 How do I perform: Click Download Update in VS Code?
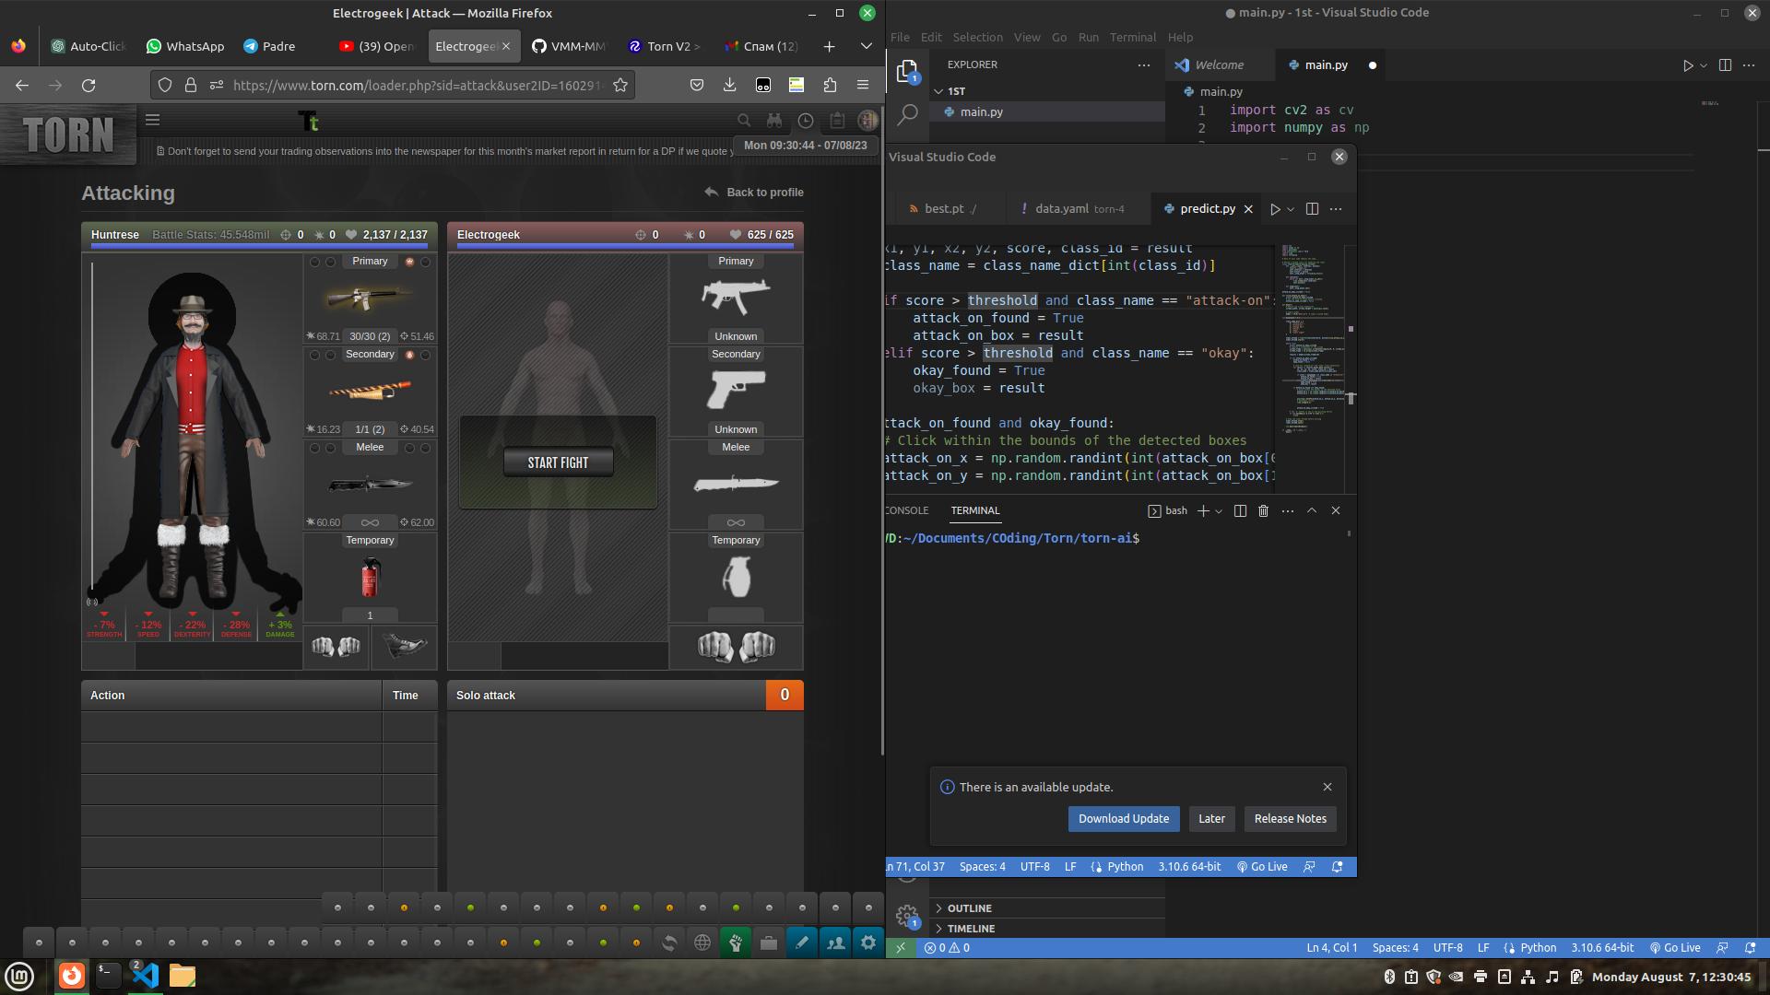tap(1123, 817)
